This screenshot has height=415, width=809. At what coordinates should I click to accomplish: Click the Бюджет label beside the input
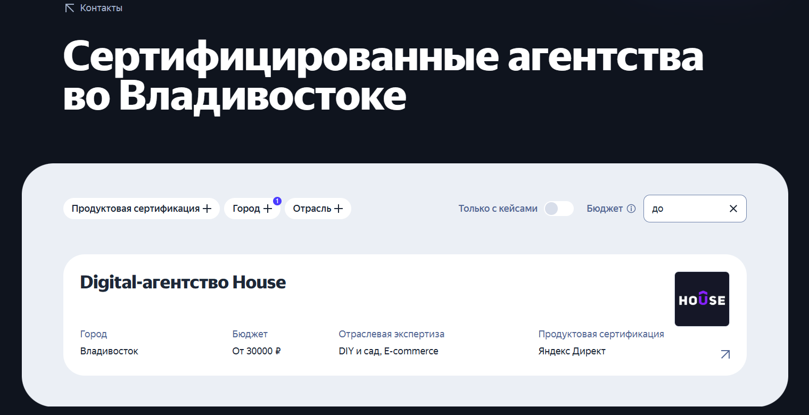click(605, 209)
